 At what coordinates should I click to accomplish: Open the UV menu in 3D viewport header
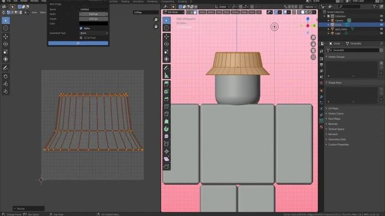tap(259, 12)
